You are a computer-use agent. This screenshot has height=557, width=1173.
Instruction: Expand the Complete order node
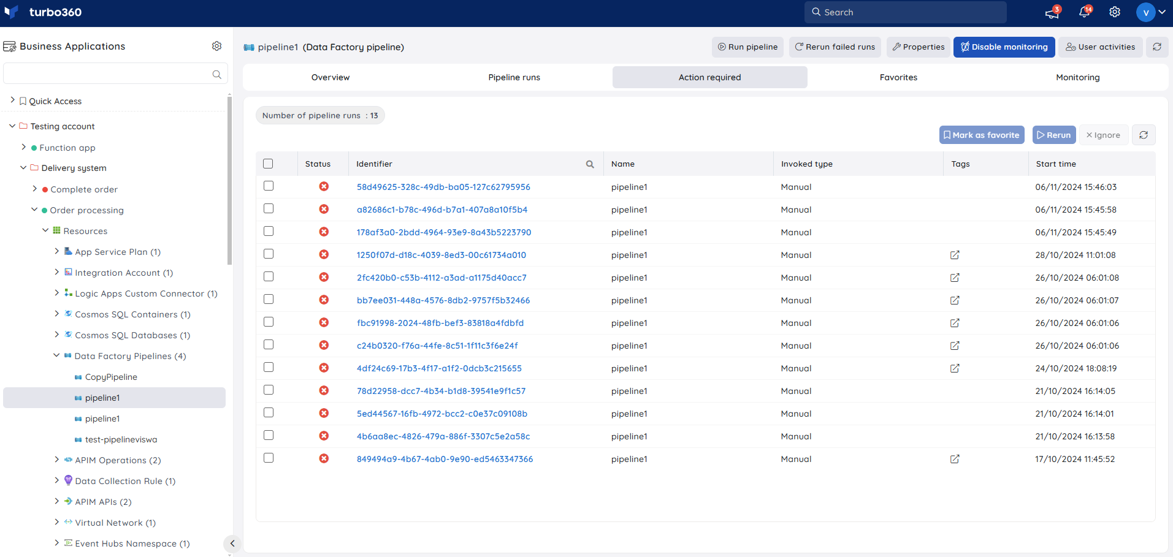(x=35, y=189)
